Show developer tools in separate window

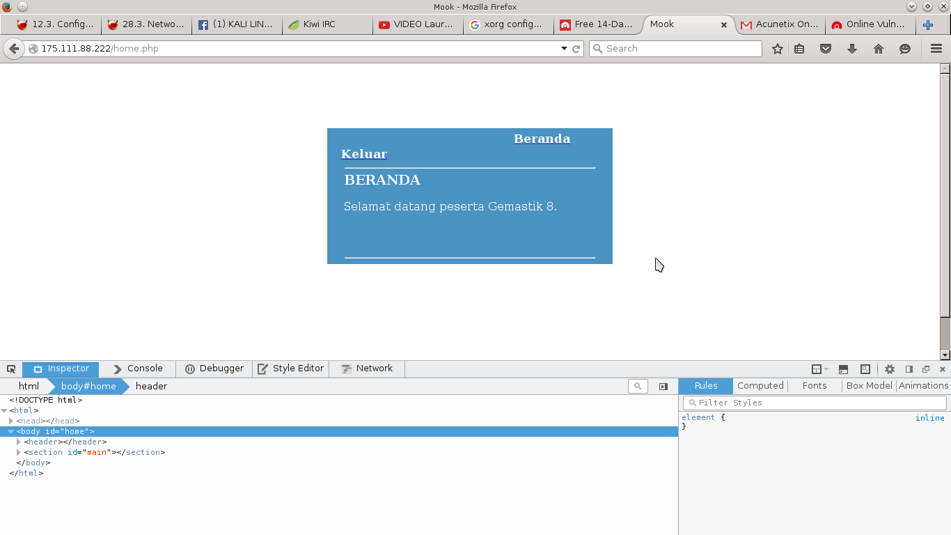pos(926,369)
